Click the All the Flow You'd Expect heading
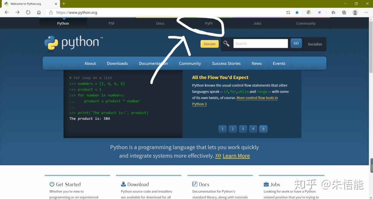 (x=220, y=77)
